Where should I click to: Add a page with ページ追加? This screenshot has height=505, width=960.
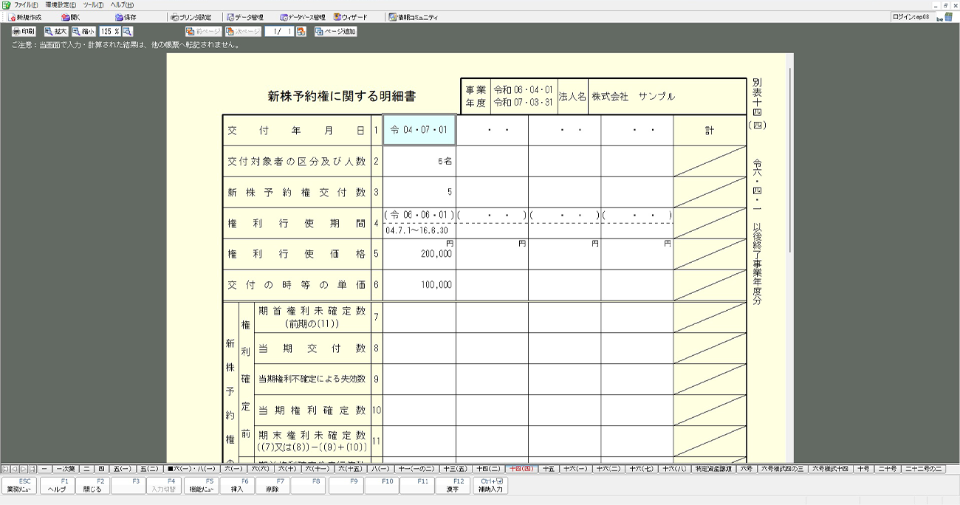coord(336,32)
